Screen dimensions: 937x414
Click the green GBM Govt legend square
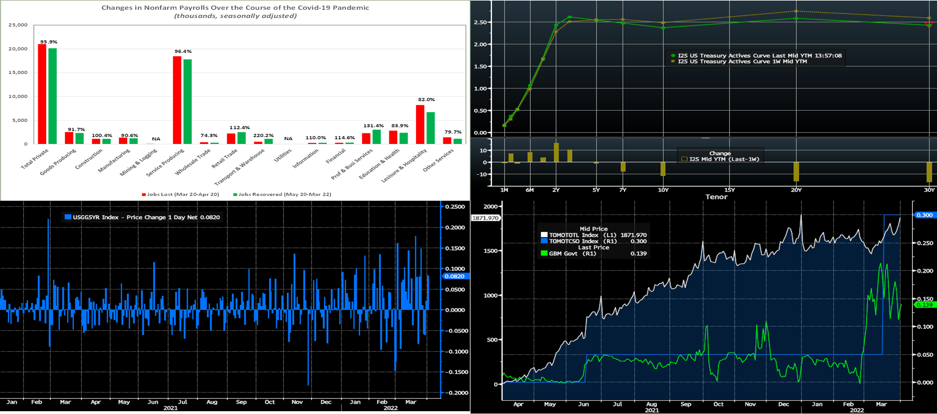pyautogui.click(x=544, y=253)
